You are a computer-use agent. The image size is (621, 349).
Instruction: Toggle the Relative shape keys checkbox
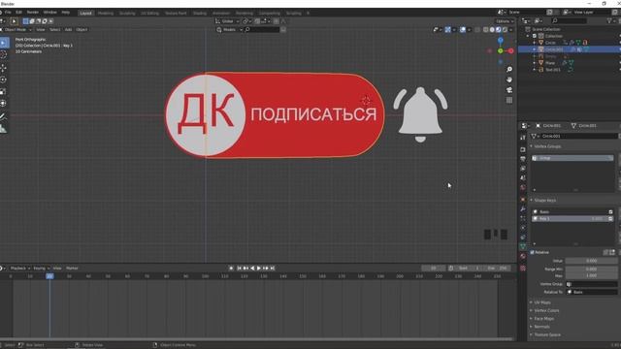point(533,252)
